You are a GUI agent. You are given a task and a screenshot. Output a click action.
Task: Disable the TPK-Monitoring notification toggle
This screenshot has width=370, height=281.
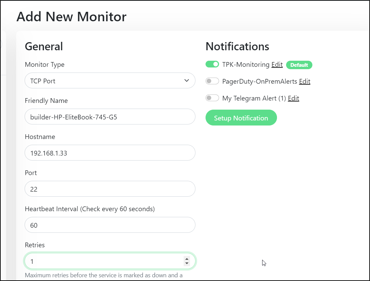coord(212,64)
